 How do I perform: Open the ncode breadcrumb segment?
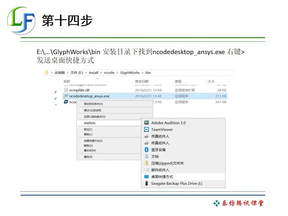[109, 73]
